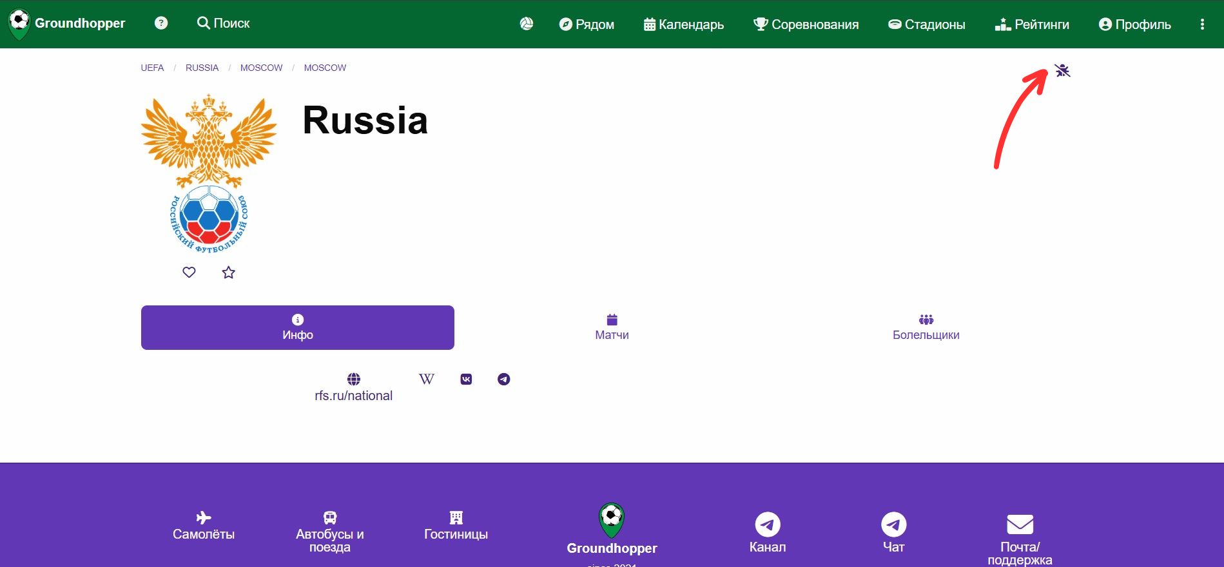Favorite Russia with the star icon
The image size is (1224, 567).
[228, 273]
